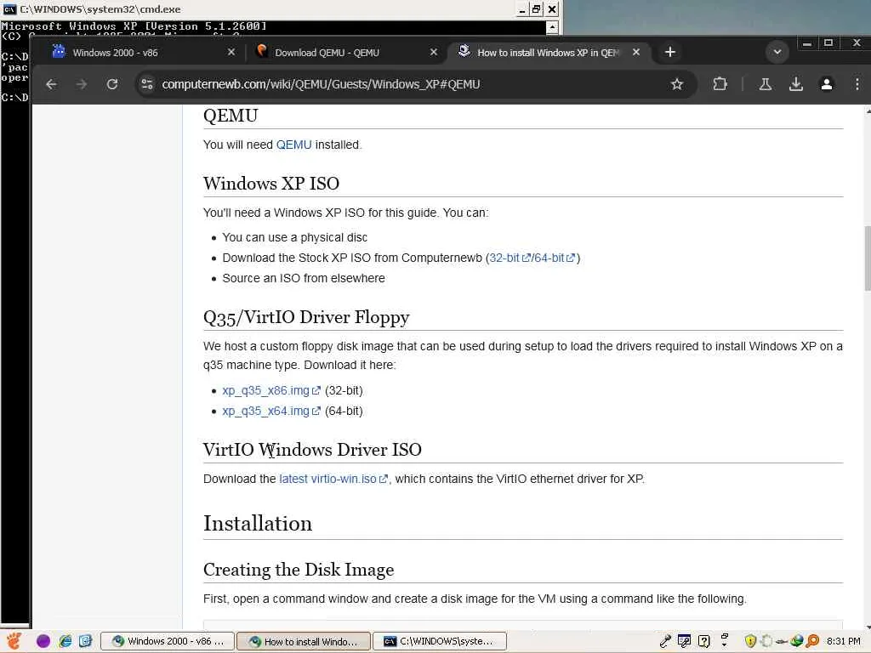Open the 64-bit Stock XP ISO link
The image size is (871, 653).
coord(555,258)
